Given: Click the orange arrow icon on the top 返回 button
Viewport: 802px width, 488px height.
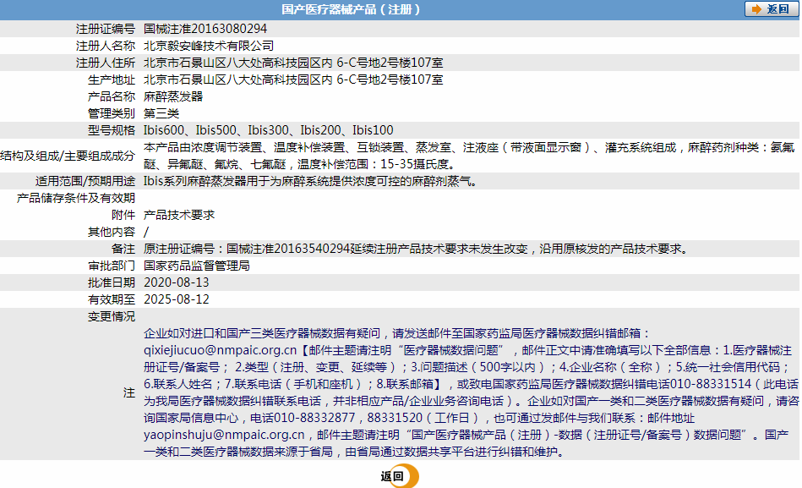Looking at the screenshot, I should (x=756, y=9).
